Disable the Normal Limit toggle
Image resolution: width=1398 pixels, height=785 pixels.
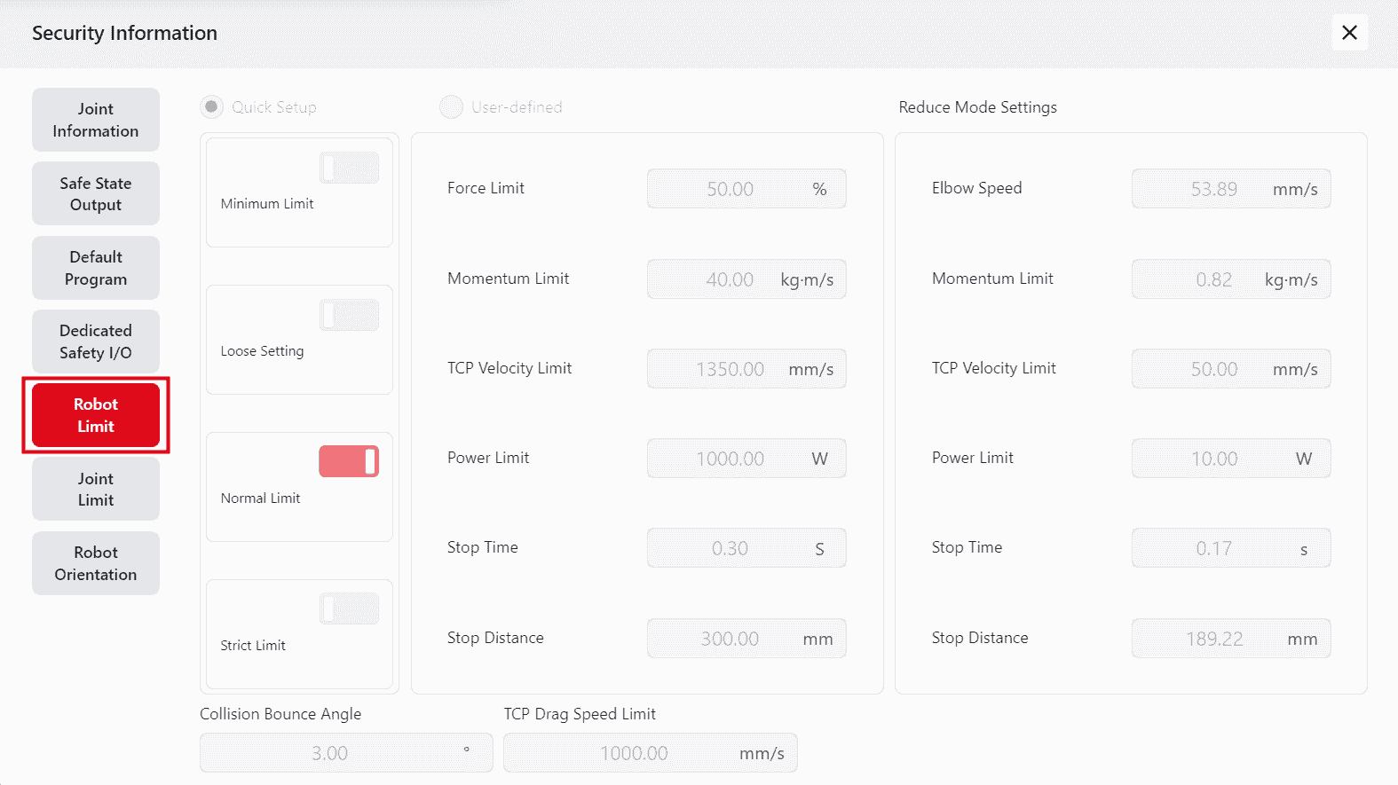point(349,461)
